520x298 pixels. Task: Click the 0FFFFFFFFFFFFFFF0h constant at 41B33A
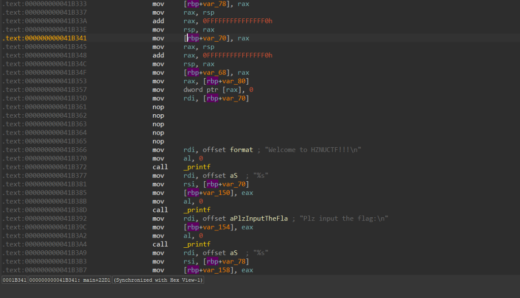[238, 21]
